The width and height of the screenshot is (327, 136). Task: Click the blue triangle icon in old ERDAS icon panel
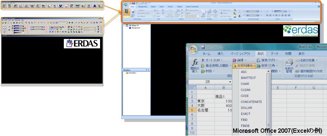point(95,6)
